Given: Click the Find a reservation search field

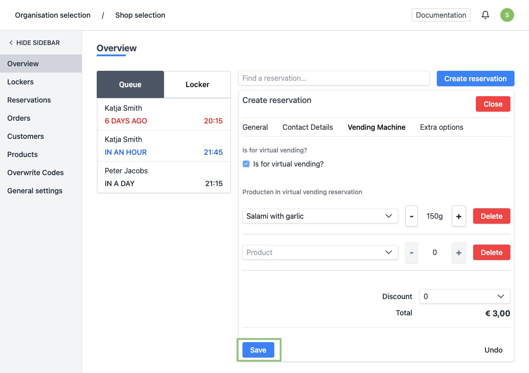Looking at the screenshot, I should pos(333,78).
